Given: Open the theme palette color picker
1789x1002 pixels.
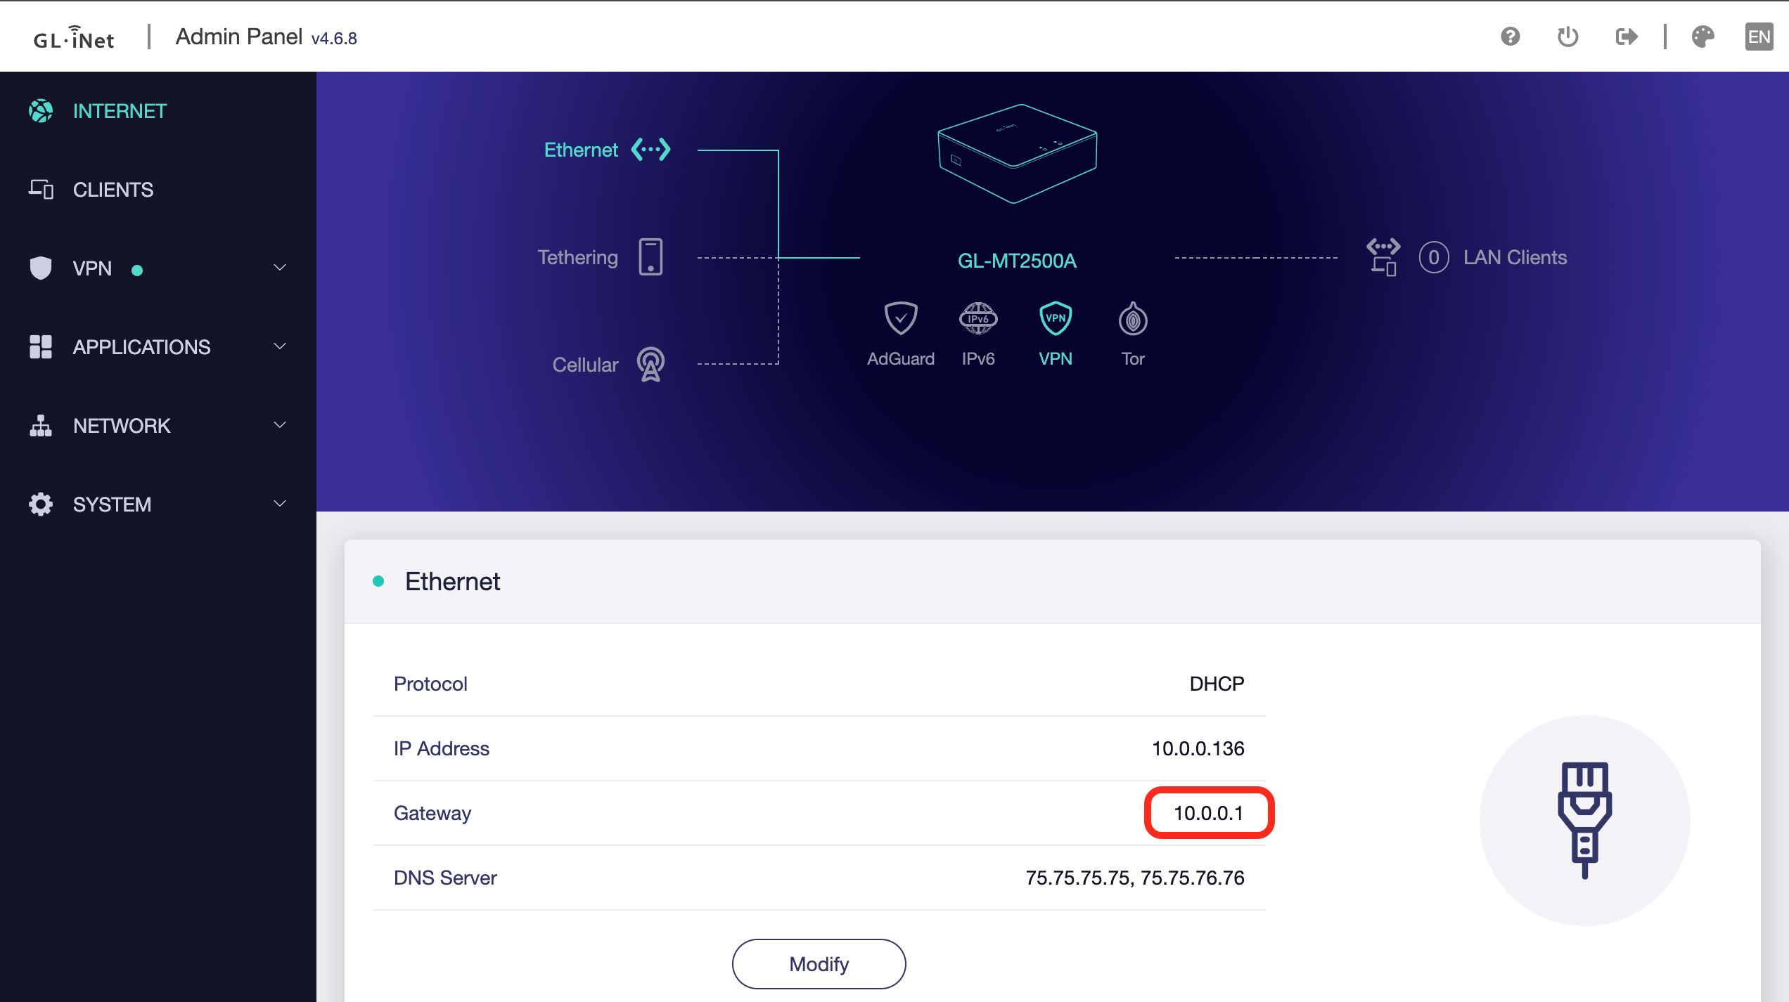Looking at the screenshot, I should 1703,37.
